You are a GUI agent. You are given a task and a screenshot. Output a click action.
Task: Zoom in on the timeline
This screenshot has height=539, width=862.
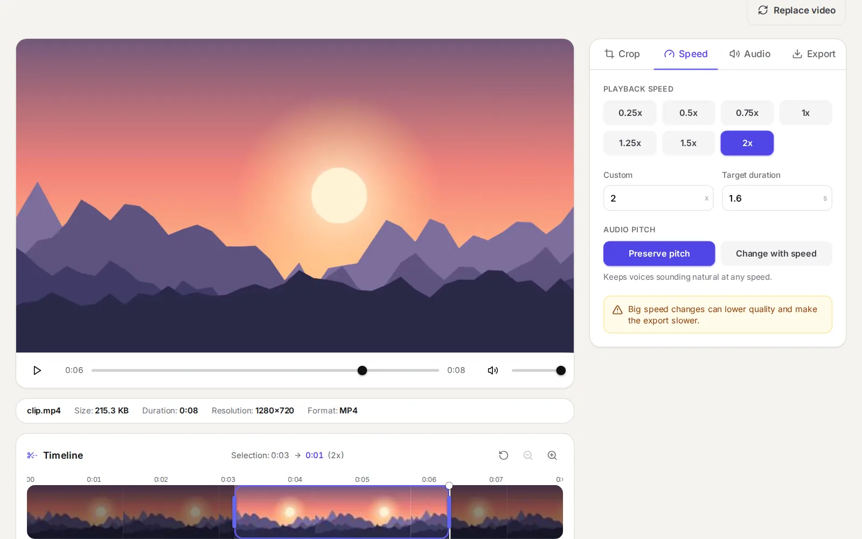pyautogui.click(x=552, y=455)
